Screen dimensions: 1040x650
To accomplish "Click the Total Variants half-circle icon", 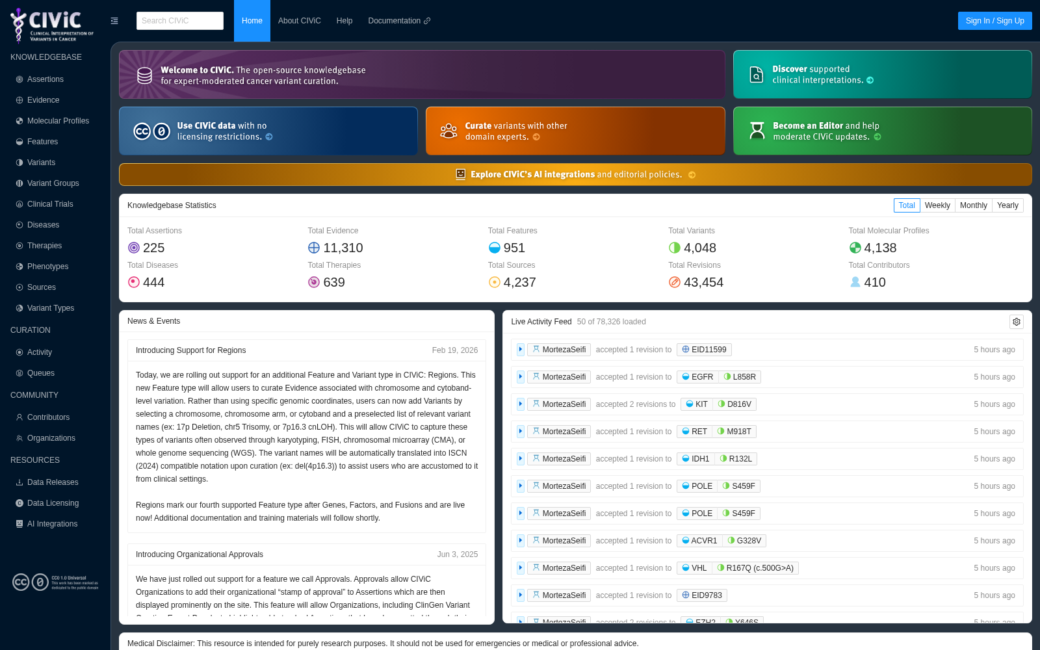I will click(x=675, y=248).
